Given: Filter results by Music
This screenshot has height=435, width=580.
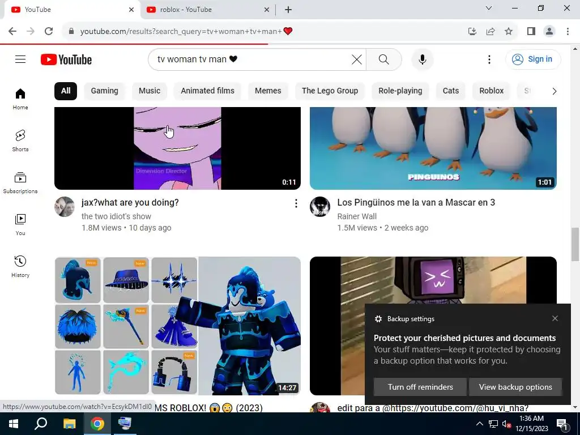Looking at the screenshot, I should click(x=150, y=91).
